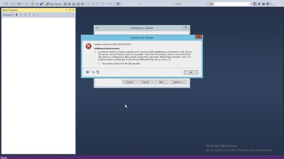The image size is (284, 159).
Task: Click the find icon beside search box
Action: (x=211, y=4)
